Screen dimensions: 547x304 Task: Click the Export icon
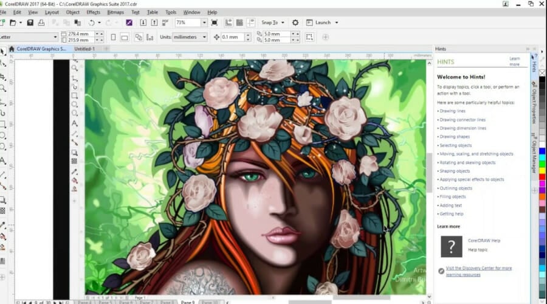coord(154,22)
